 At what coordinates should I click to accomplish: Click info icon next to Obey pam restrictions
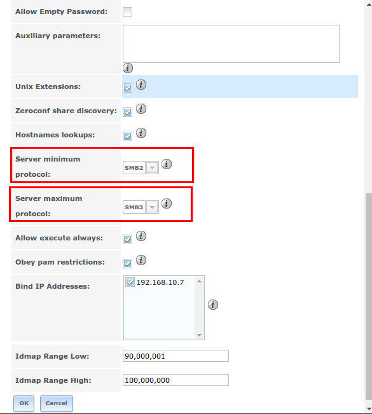coord(141,260)
